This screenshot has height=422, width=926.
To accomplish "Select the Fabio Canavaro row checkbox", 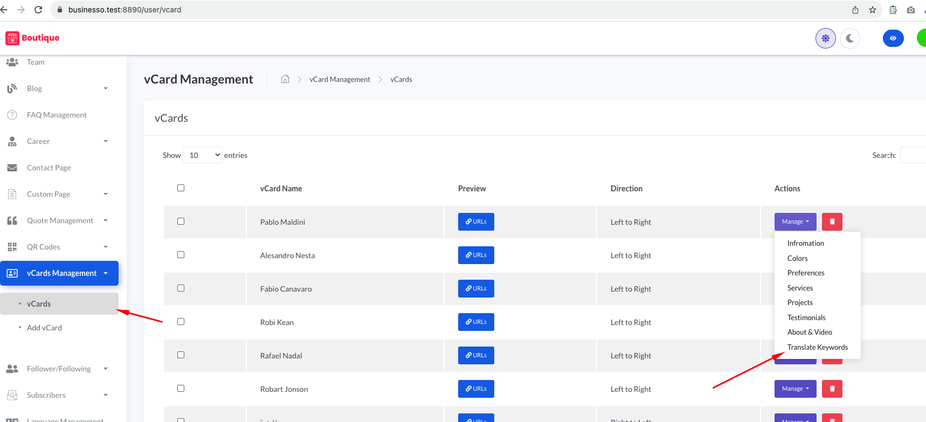I will (181, 288).
